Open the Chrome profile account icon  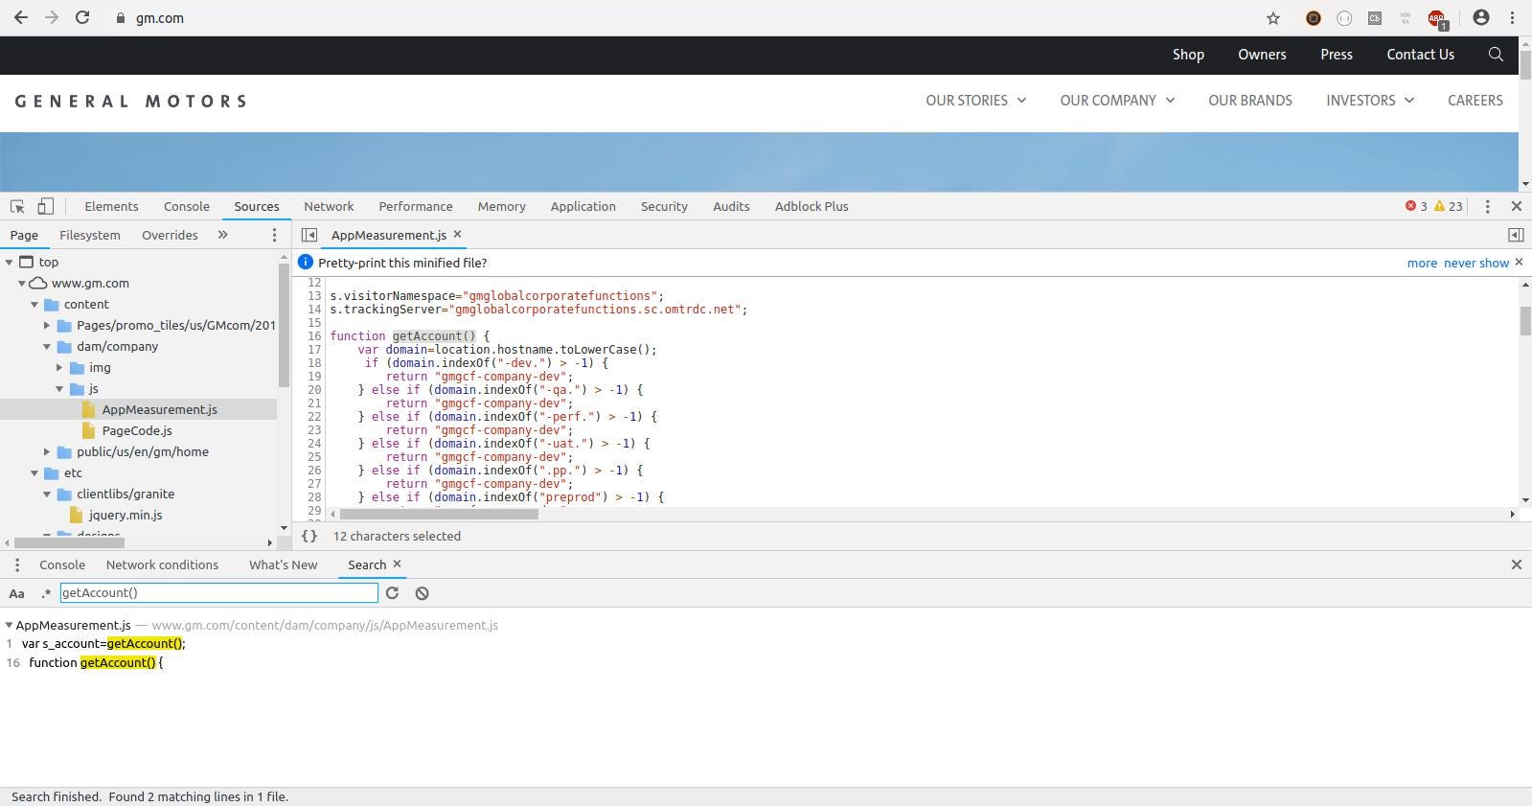coord(1481,17)
